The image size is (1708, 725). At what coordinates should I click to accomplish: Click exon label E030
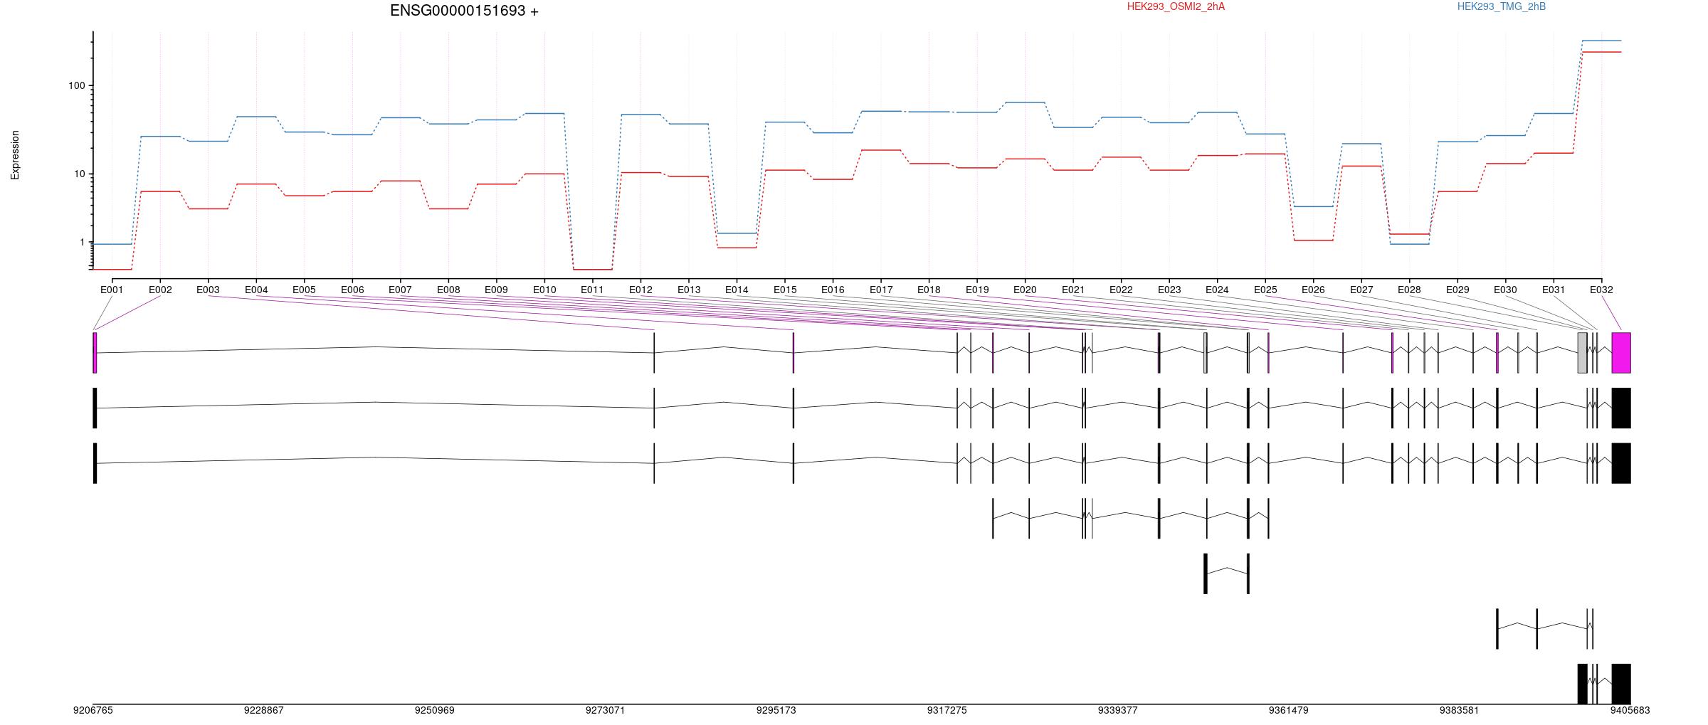click(1505, 290)
